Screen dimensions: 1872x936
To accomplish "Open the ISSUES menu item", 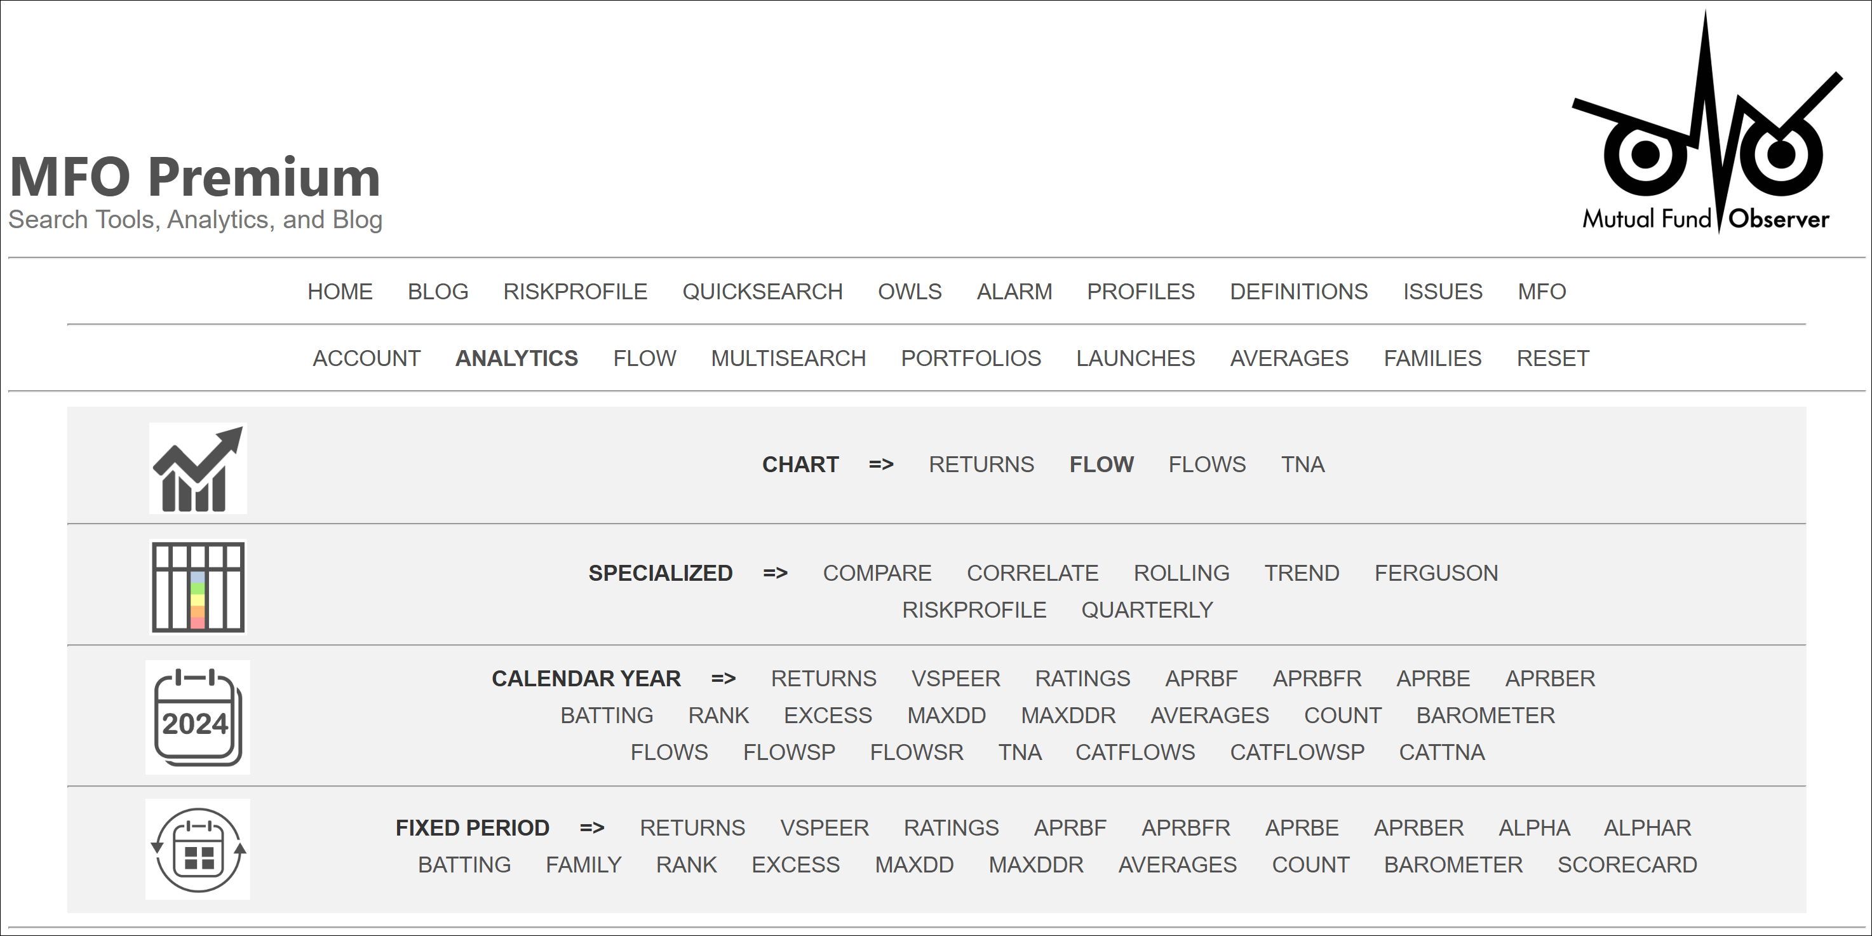I will [1443, 292].
